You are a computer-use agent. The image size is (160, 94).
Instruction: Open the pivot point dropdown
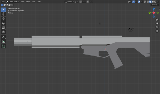tap(77, 2)
